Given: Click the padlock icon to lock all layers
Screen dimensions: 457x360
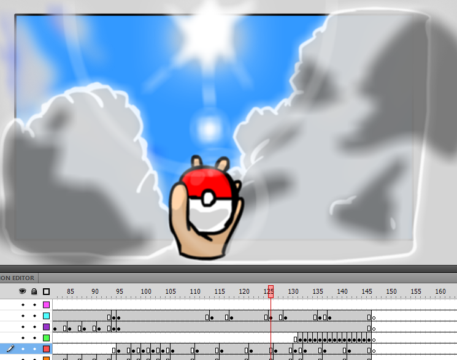Looking at the screenshot, I should (x=34, y=291).
